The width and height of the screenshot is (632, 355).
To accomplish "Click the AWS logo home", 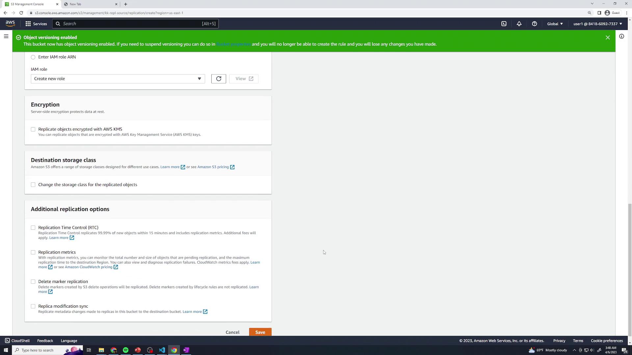I will 10,23.
